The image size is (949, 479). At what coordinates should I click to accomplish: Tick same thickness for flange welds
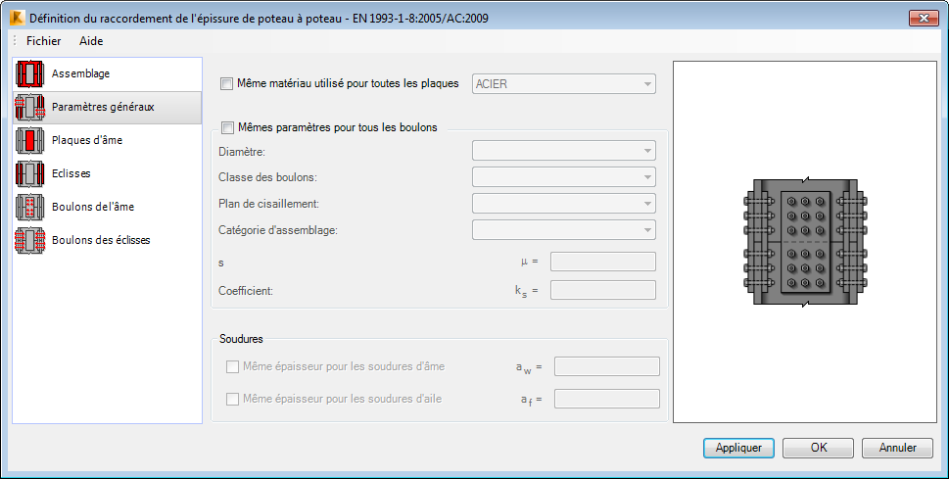233,400
